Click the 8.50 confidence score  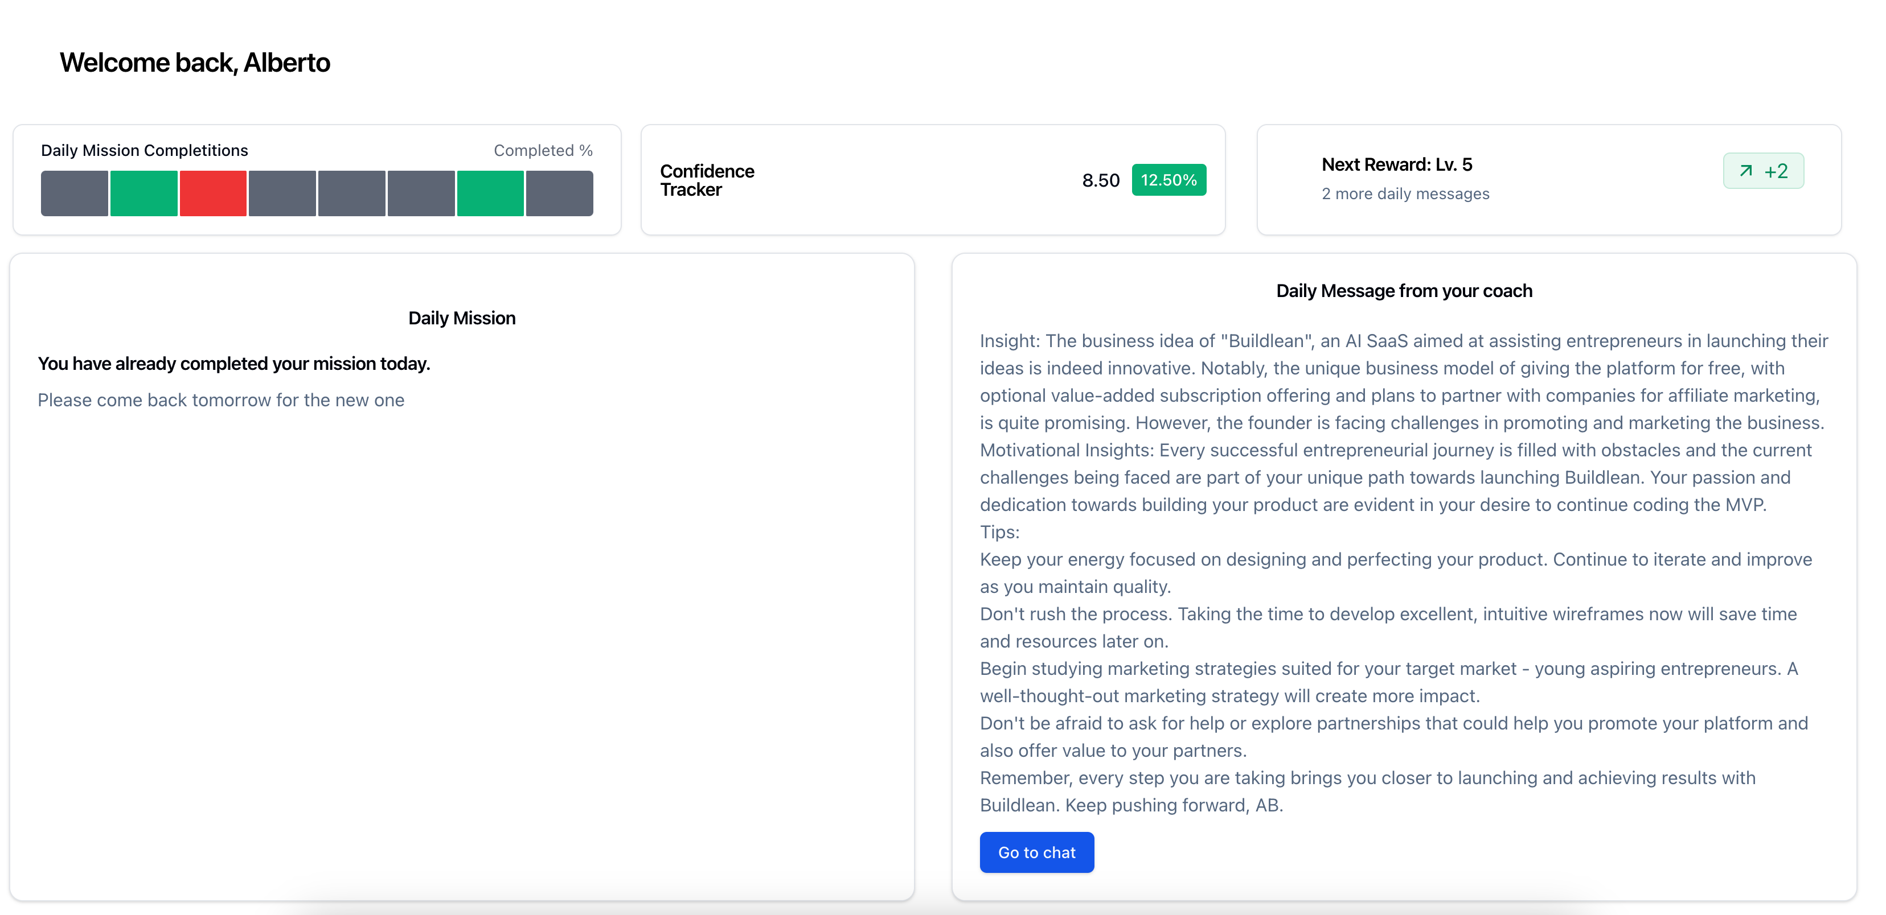(x=1100, y=180)
